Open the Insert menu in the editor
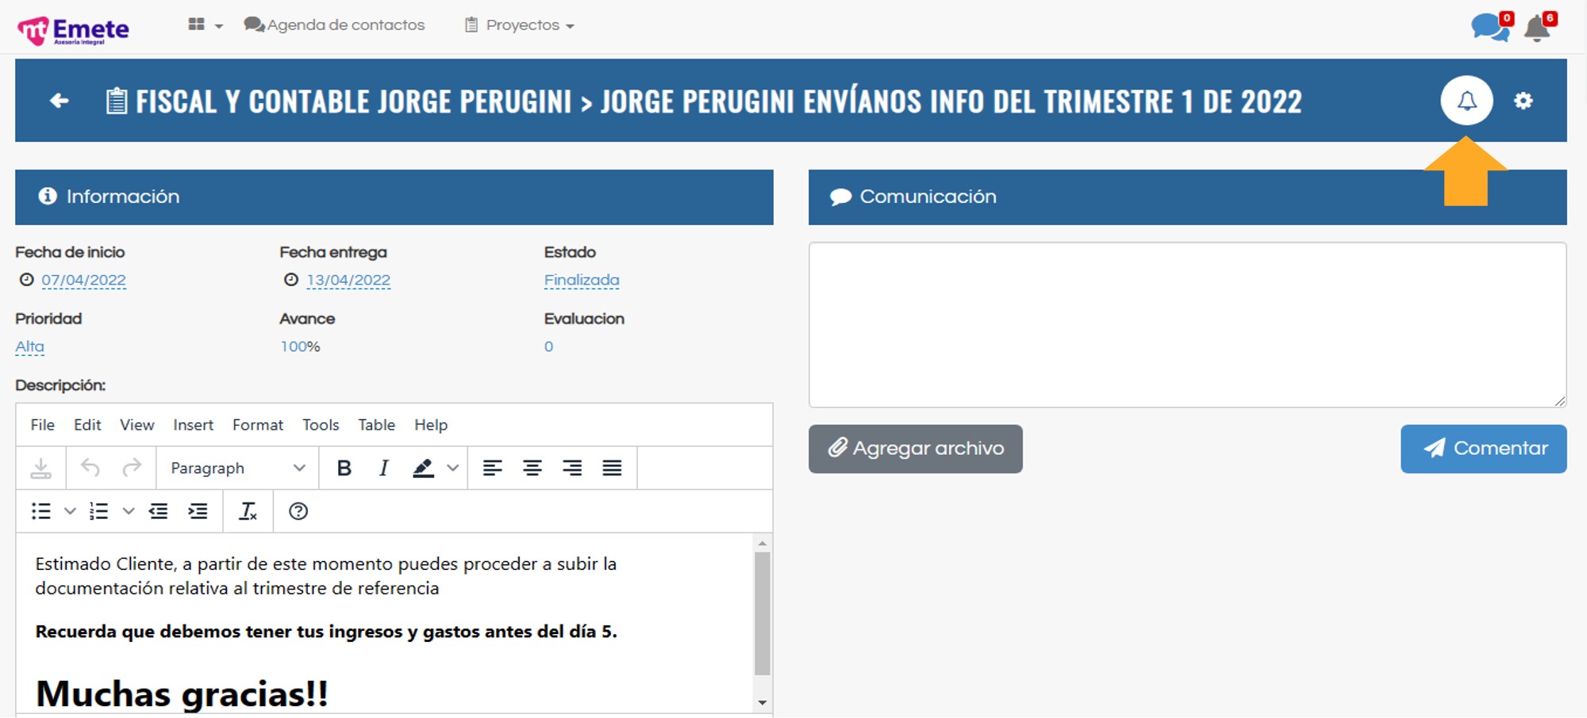Image resolution: width=1587 pixels, height=718 pixels. tap(193, 425)
